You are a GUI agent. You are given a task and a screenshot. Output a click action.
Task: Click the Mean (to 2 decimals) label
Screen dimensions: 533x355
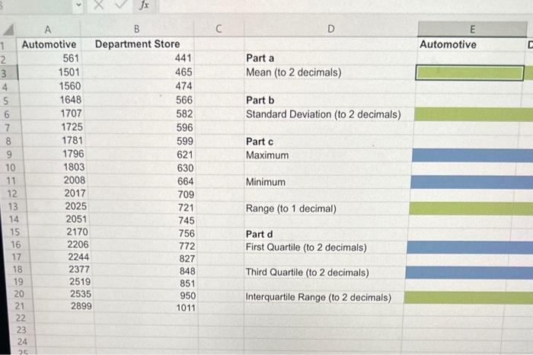[x=294, y=72]
